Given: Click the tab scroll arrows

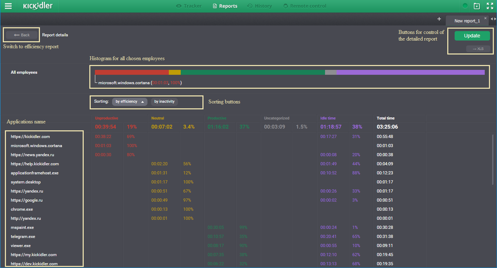Looking at the screenshot, I should point(493,19).
